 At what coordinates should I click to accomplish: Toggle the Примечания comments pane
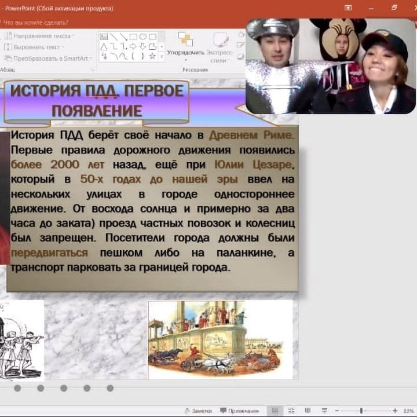click(x=239, y=411)
